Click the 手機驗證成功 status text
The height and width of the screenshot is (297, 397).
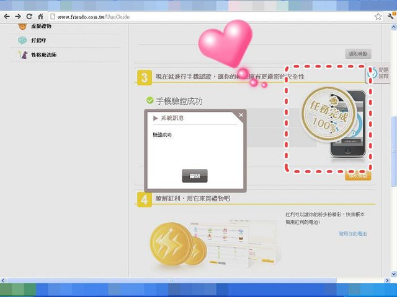click(x=179, y=101)
